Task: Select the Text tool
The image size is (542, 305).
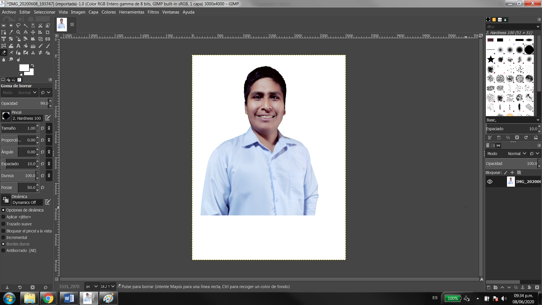Action: [18, 46]
